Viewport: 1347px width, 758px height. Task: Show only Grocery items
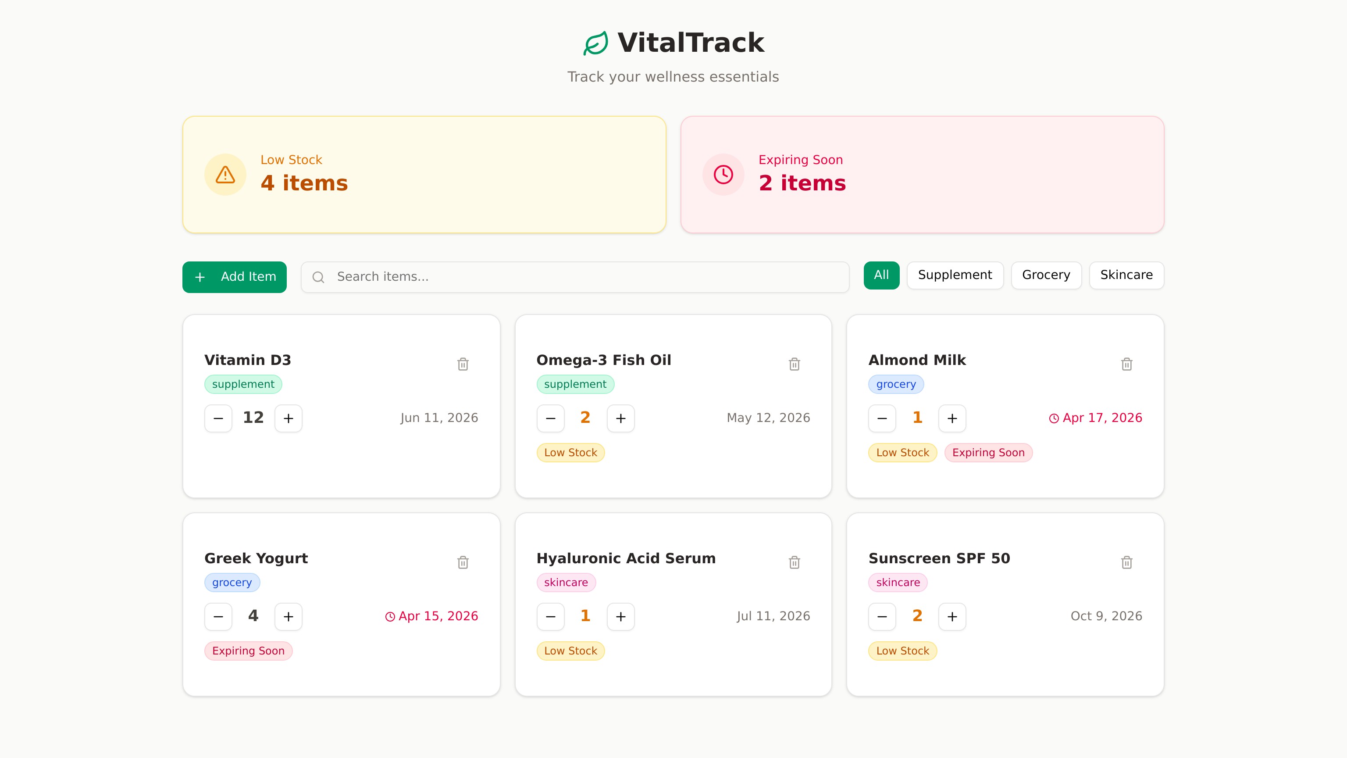click(x=1046, y=275)
